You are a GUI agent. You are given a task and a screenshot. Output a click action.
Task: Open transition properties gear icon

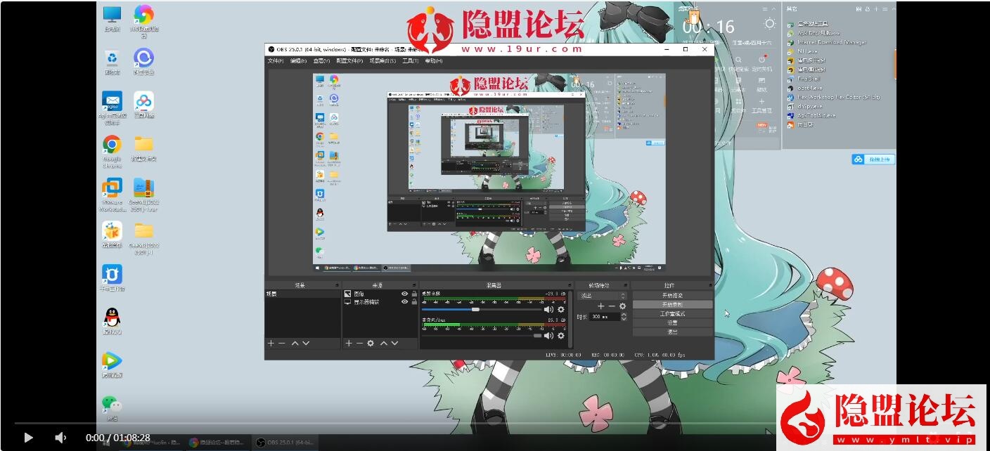pos(622,306)
